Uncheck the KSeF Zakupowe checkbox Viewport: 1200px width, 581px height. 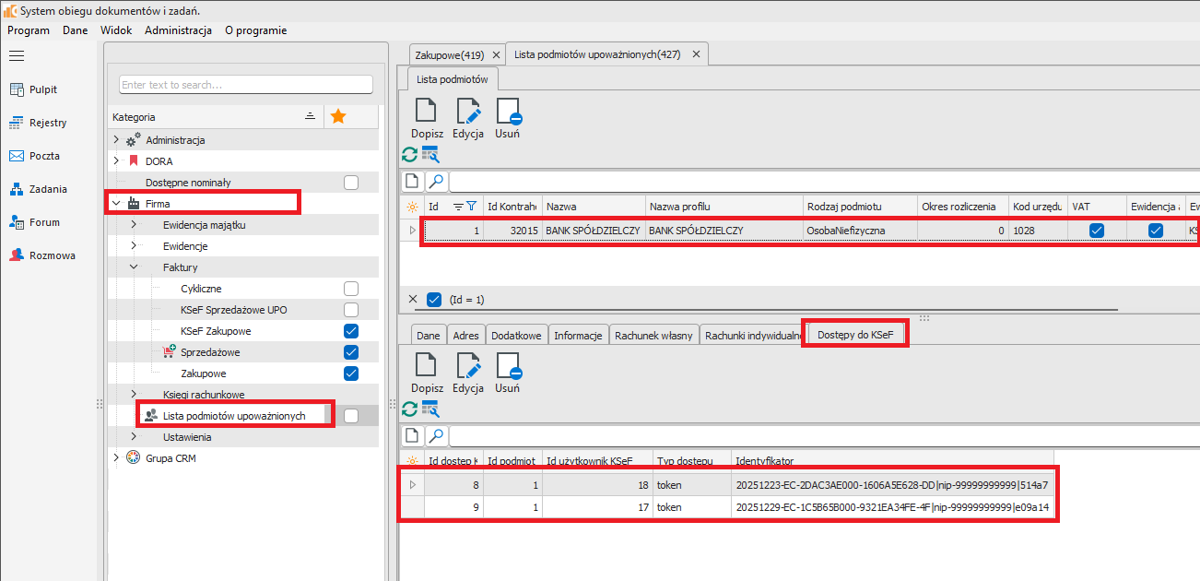pos(350,331)
